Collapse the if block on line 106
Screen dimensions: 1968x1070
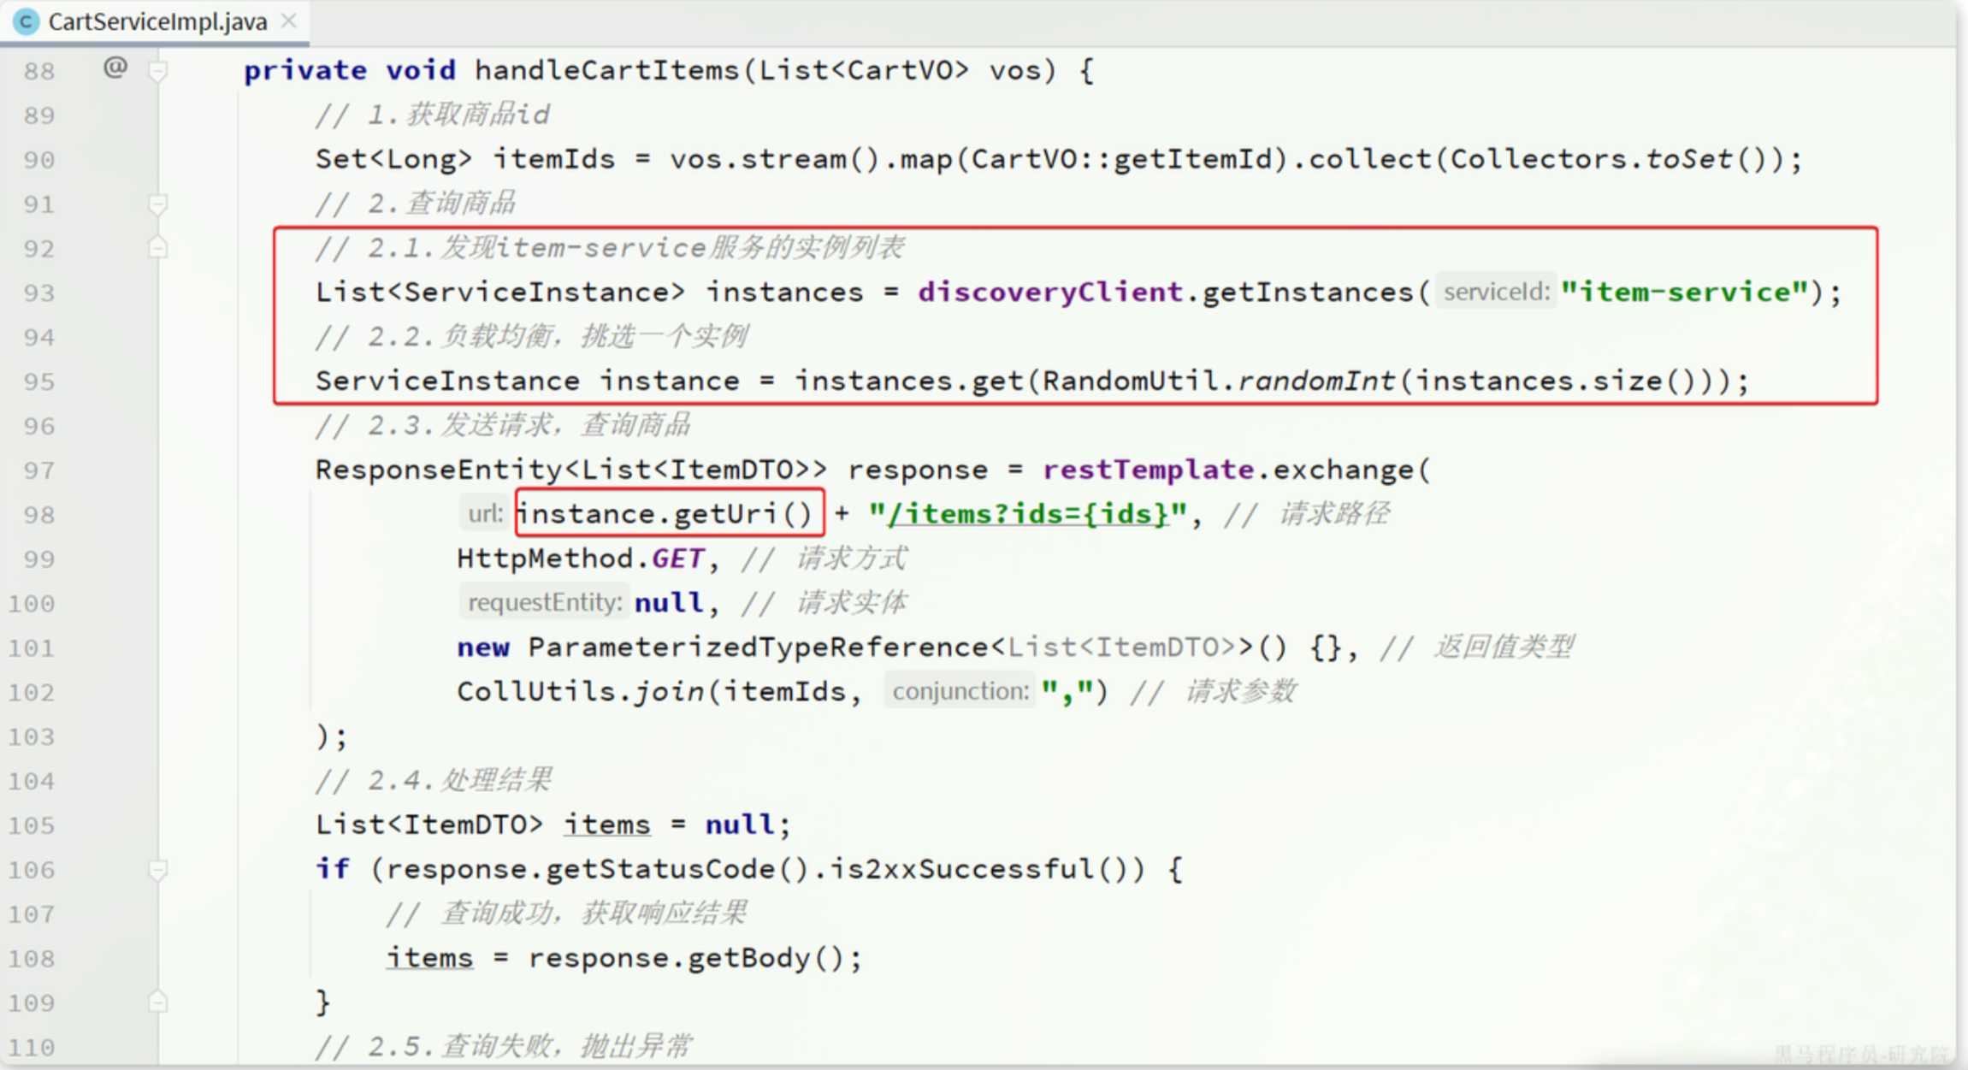(x=158, y=870)
